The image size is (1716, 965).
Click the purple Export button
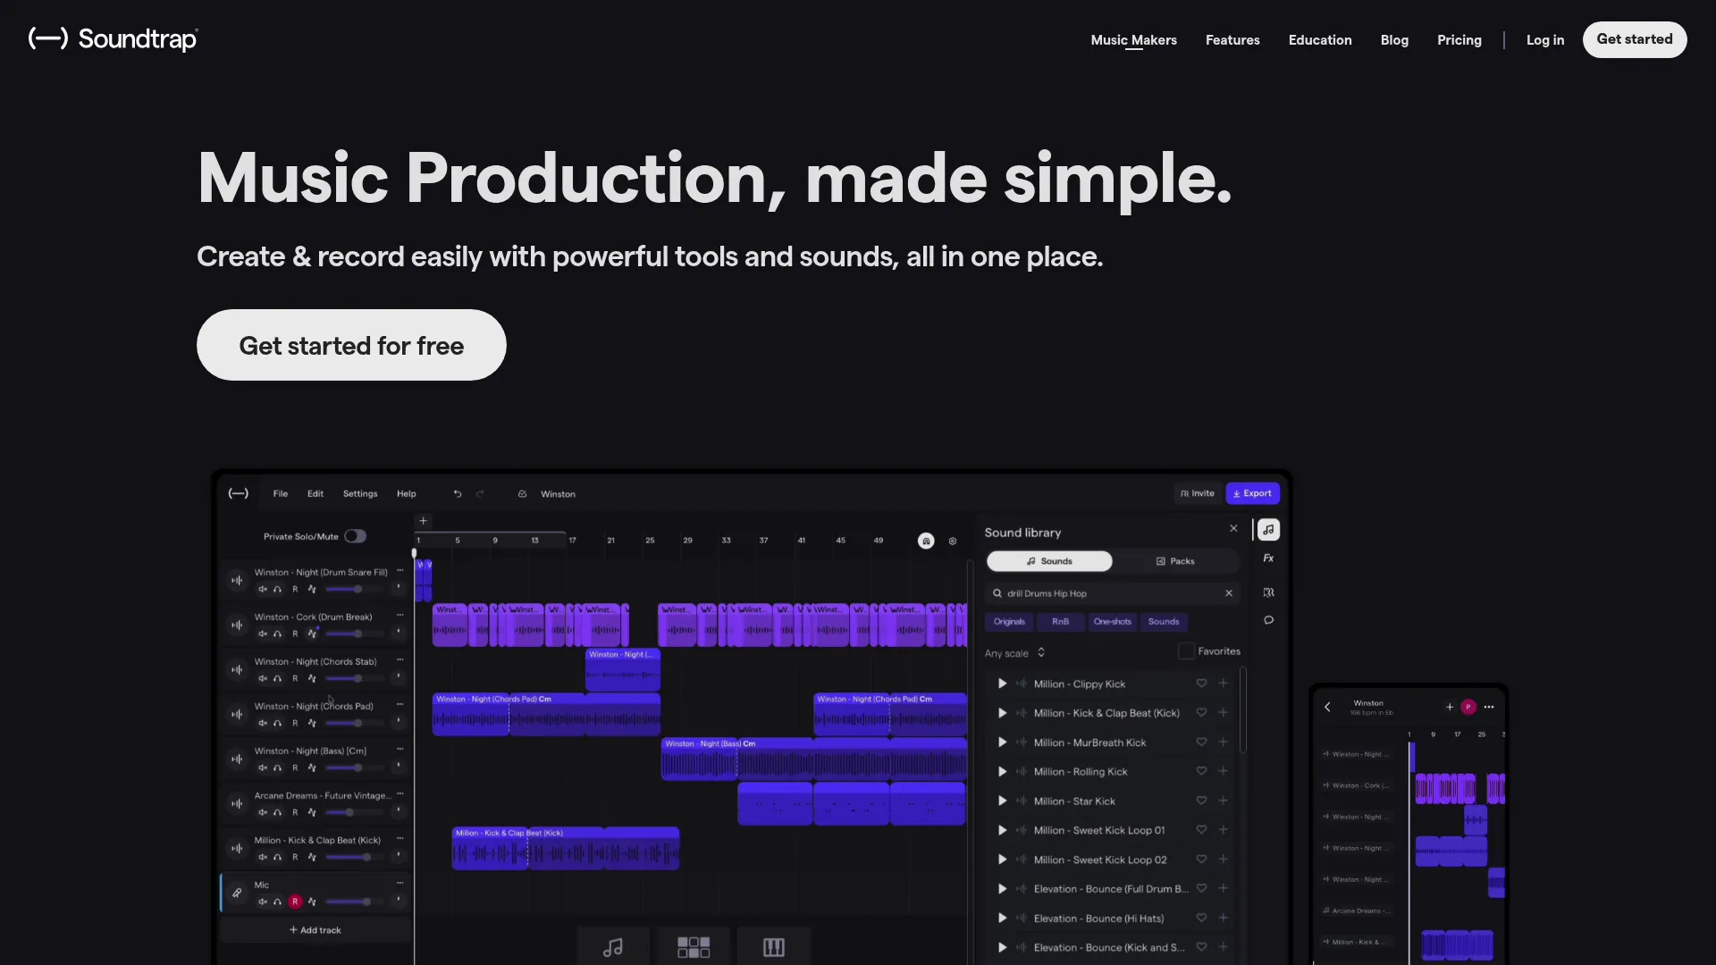coord(1252,493)
